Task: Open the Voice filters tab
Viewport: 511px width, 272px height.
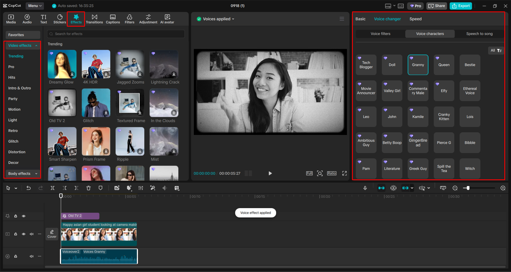Action: 380,34
